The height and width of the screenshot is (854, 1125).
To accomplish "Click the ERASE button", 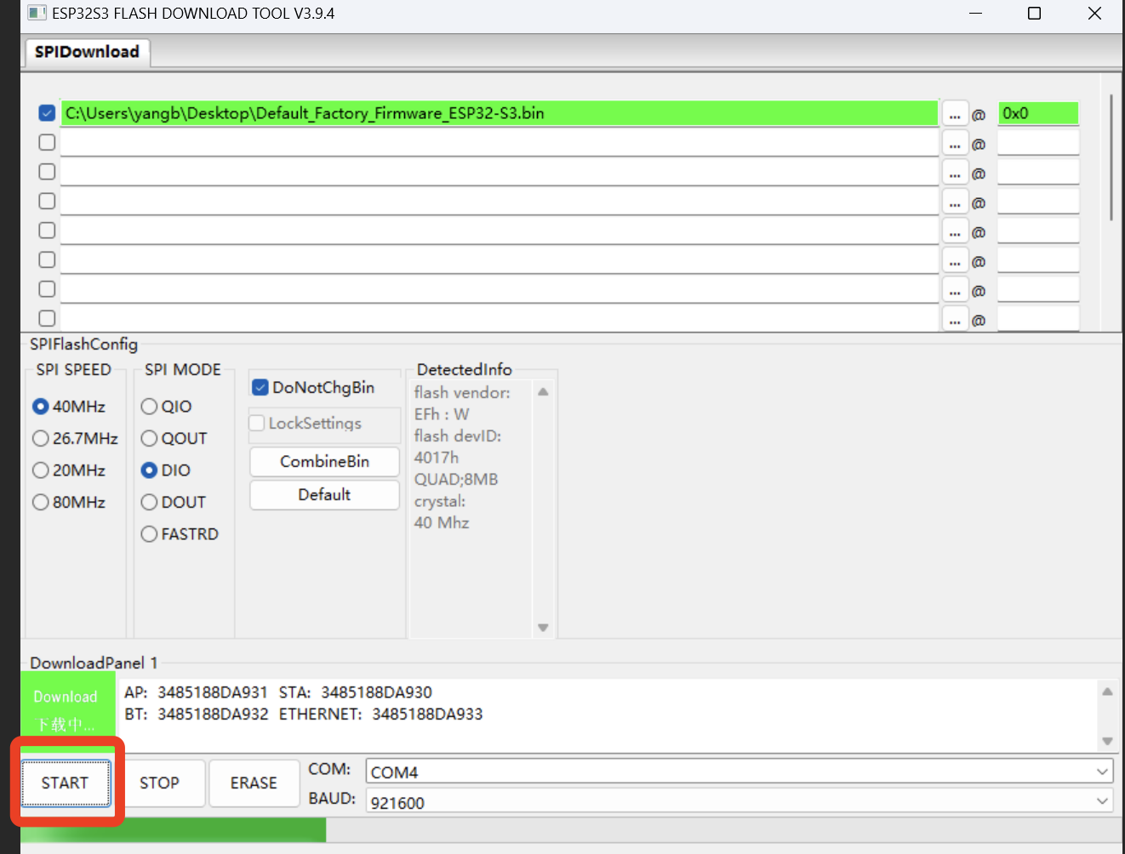I will click(x=254, y=783).
